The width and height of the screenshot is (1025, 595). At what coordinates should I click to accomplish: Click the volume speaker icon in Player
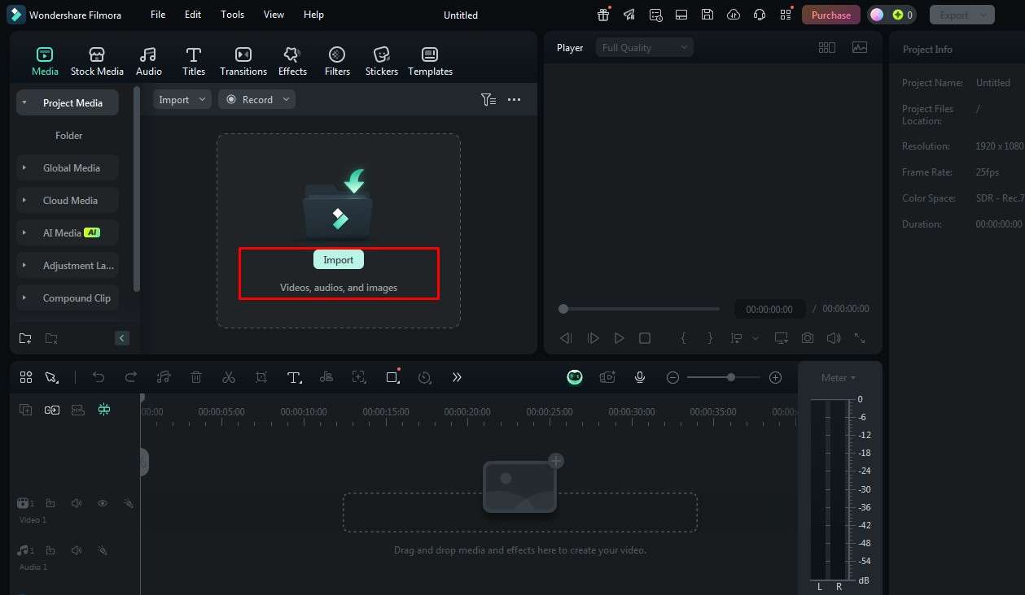pyautogui.click(x=834, y=338)
